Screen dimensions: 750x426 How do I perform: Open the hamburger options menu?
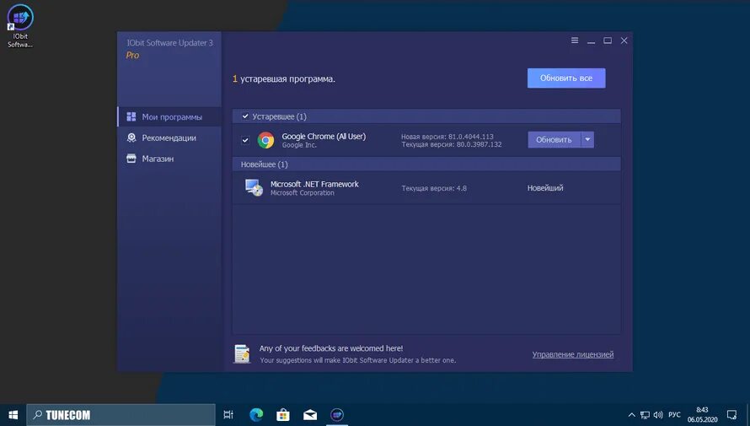point(575,40)
